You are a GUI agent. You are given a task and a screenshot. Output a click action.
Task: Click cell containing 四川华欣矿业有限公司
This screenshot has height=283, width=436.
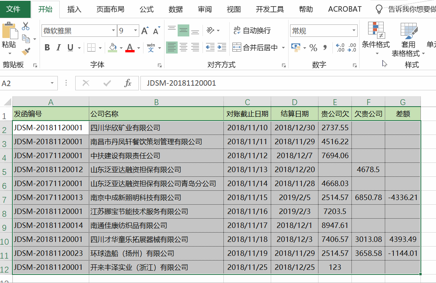click(156, 128)
